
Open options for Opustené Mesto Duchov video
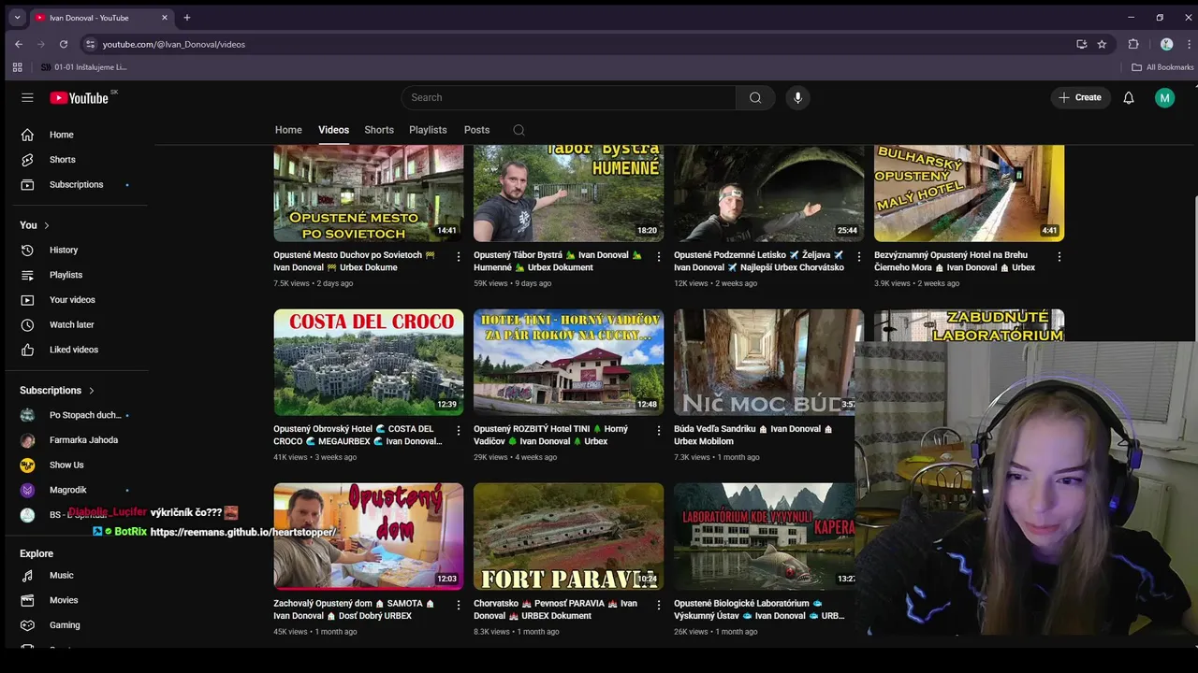click(458, 256)
